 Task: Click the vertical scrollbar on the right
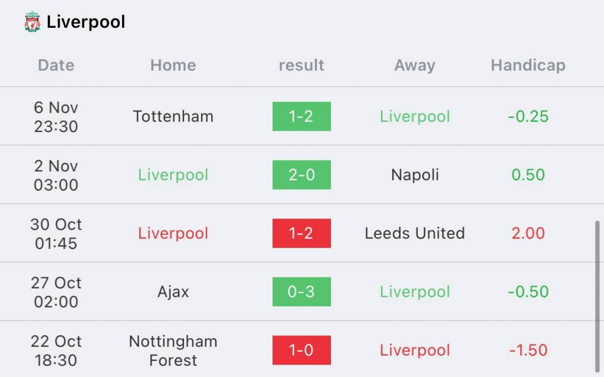coord(597,296)
